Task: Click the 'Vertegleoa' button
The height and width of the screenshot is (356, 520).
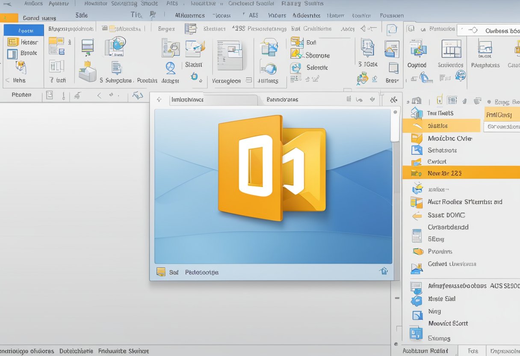Action: [227, 80]
